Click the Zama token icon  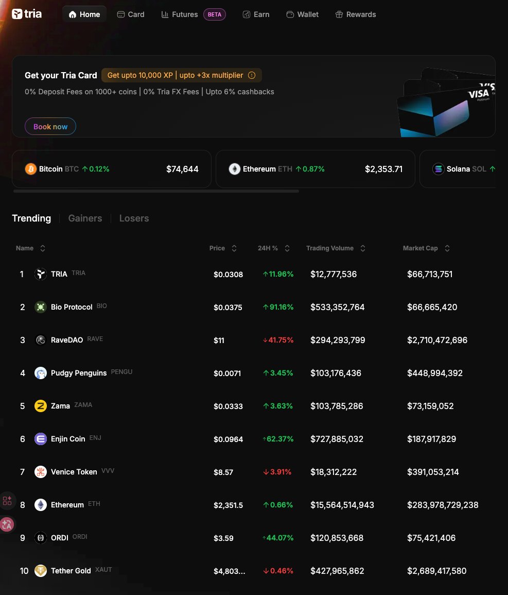41,406
